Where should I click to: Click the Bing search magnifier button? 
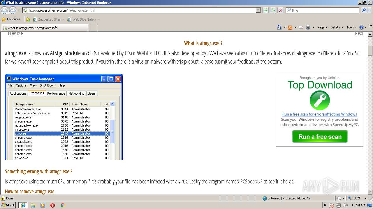(x=364, y=10)
